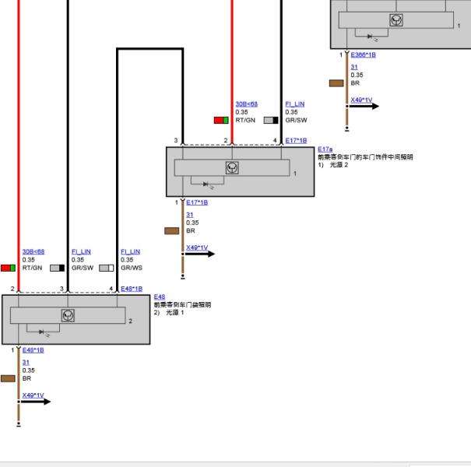The width and height of the screenshot is (471, 467).
Task: Open terminal 31 link below E48 module
Action: 26,363
